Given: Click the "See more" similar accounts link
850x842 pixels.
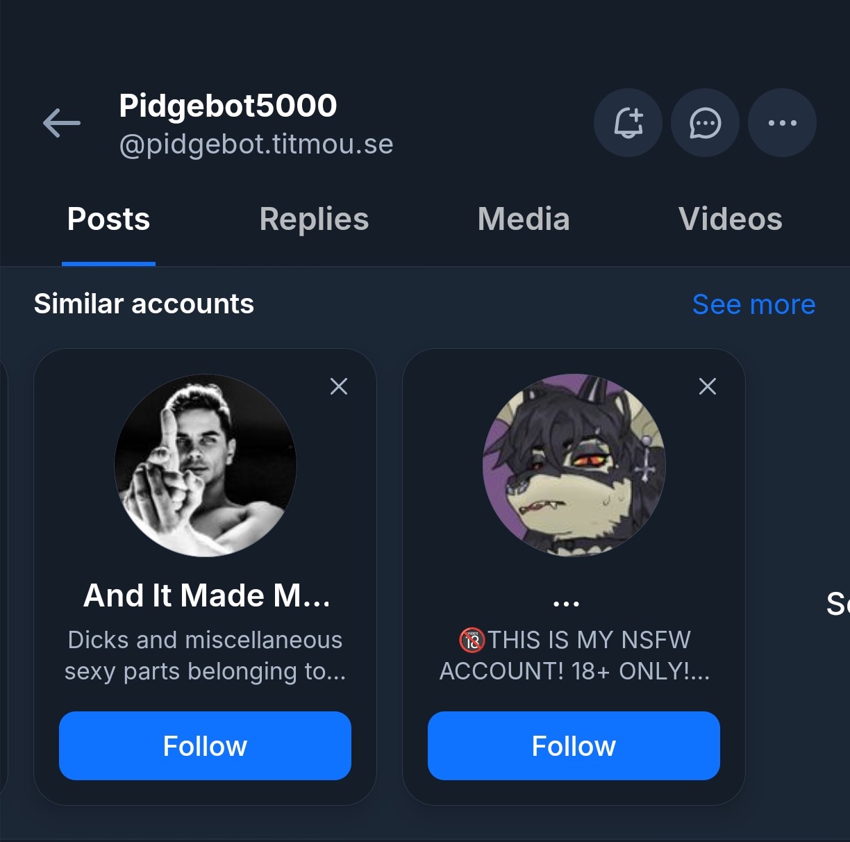Looking at the screenshot, I should click(753, 304).
